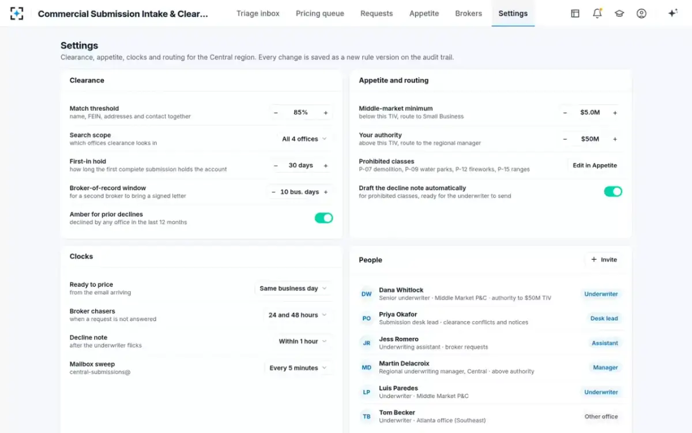Click the 30 days hold value
Screen dimensions: 692x433
click(300, 166)
